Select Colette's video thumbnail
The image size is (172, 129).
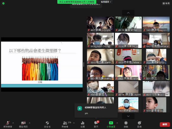pyautogui.click(x=100, y=24)
